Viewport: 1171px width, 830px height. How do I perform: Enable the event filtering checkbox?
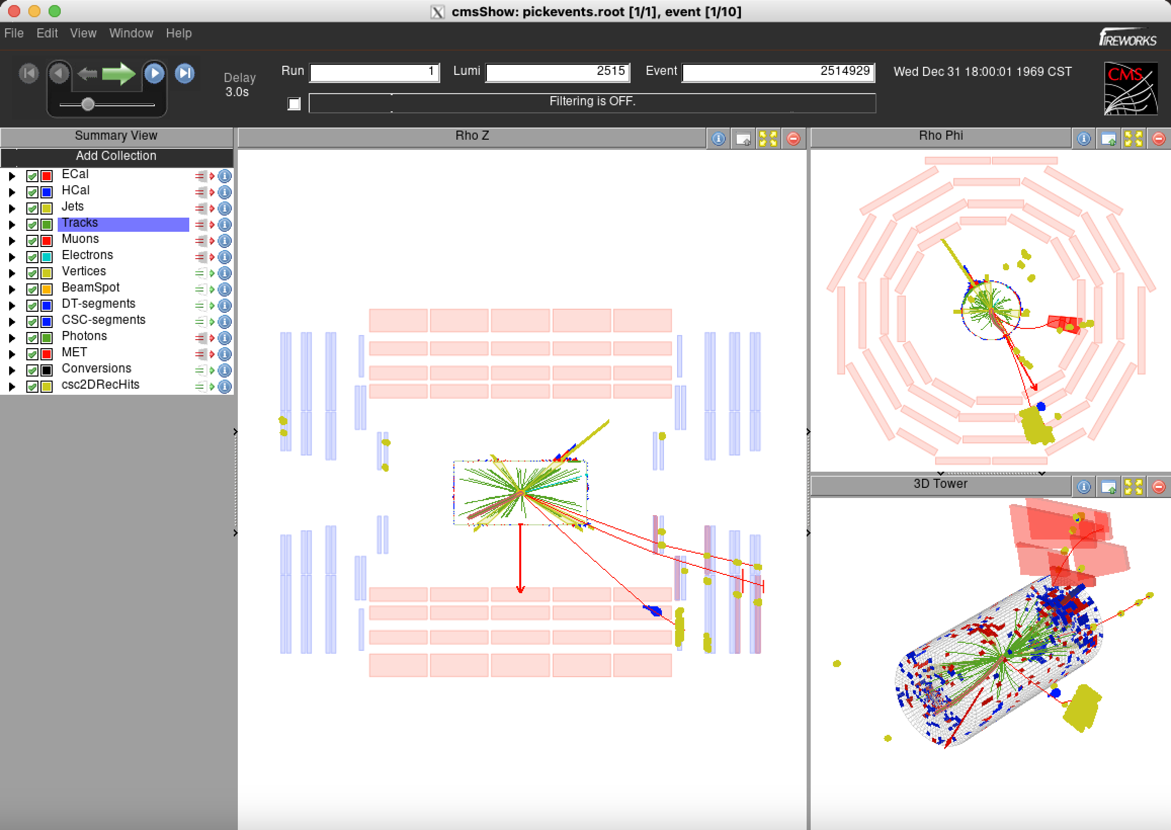point(294,104)
